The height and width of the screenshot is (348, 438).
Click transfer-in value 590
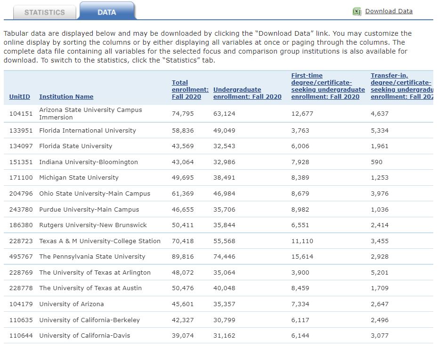[377, 162]
